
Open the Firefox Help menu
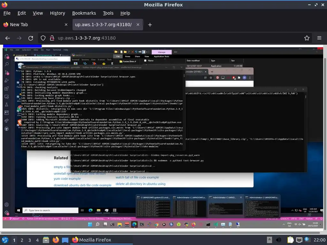coord(125,13)
